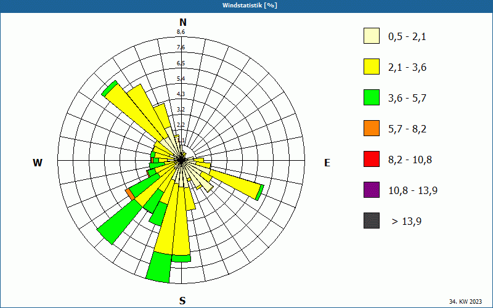This screenshot has width=493, height=308.
Task: Click the legend label '5,7 - 8,2'
Action: [x=407, y=129]
